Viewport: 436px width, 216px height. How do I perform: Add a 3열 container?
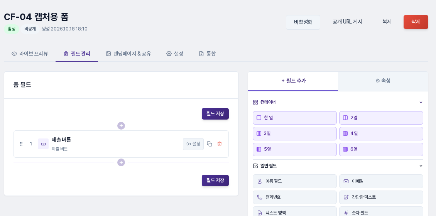click(x=295, y=134)
